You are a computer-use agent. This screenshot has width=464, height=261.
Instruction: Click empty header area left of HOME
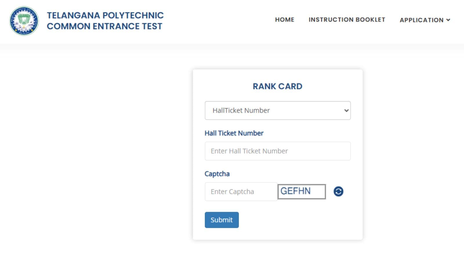pos(220,20)
